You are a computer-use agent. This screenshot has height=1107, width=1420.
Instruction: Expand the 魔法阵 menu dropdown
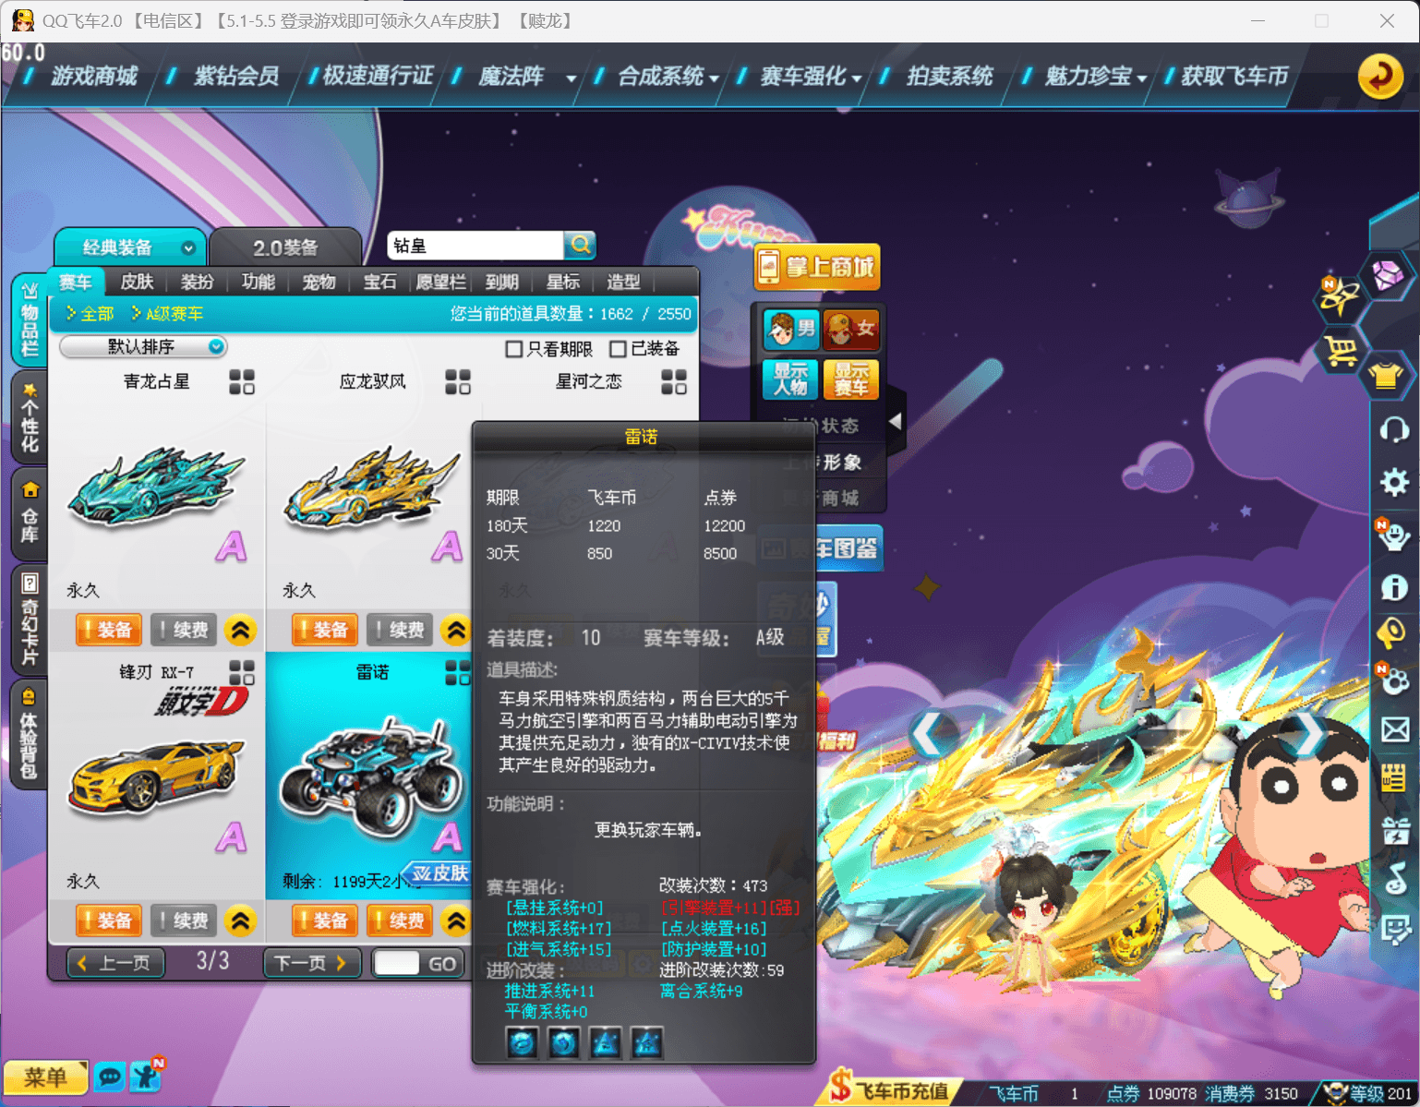pyautogui.click(x=572, y=78)
